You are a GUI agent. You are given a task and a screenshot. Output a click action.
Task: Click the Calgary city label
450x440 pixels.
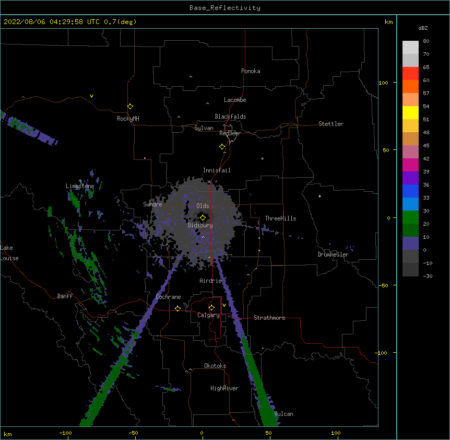point(208,315)
